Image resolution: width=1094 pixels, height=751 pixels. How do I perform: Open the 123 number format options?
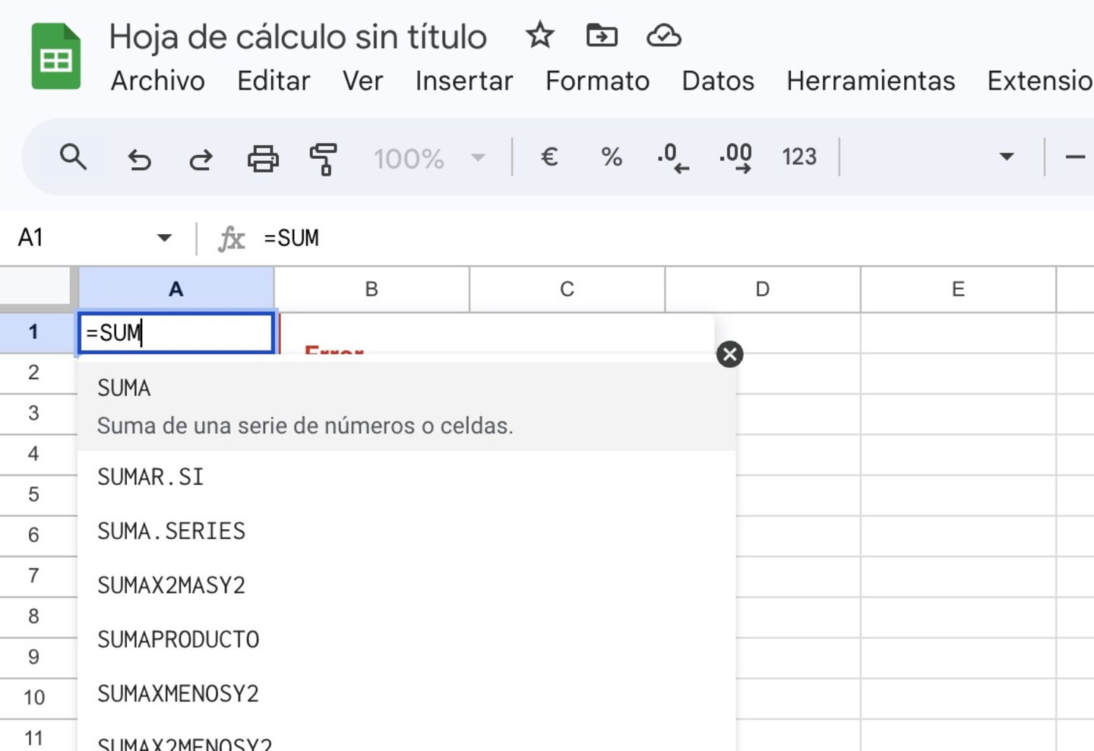pos(798,157)
